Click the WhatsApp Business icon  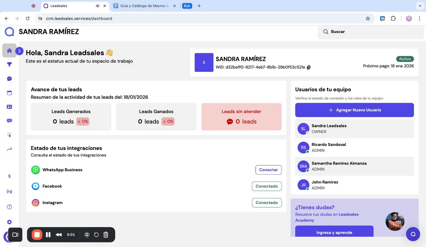pos(36,170)
